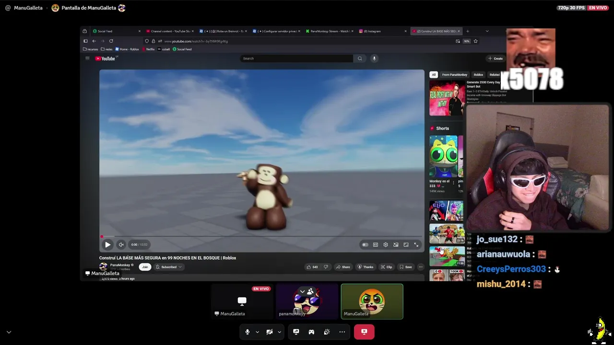Viewport: 614px width, 345px height.
Task: Open YouTube hamburger guide menu
Action: [x=87, y=58]
